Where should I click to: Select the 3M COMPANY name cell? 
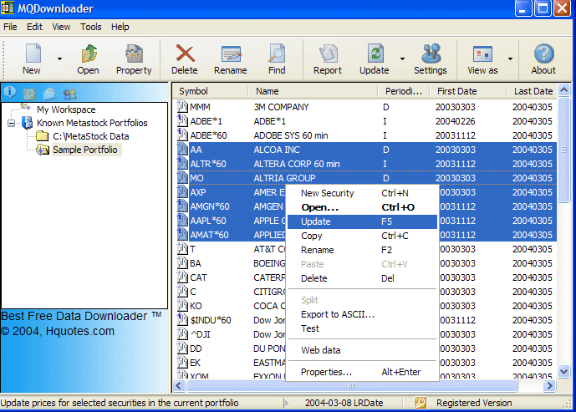point(282,107)
